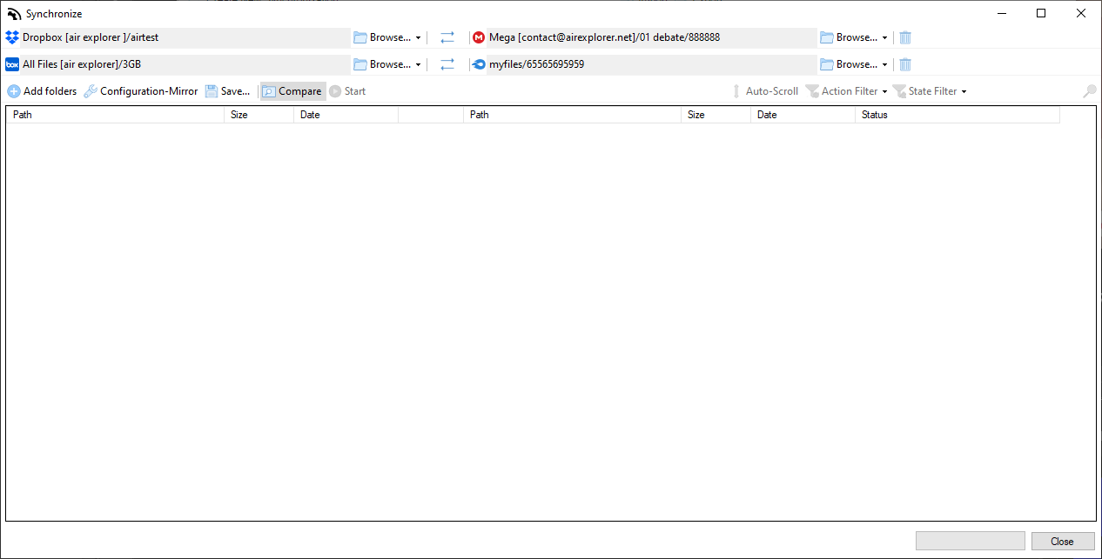Save the current sync configuration

click(227, 90)
